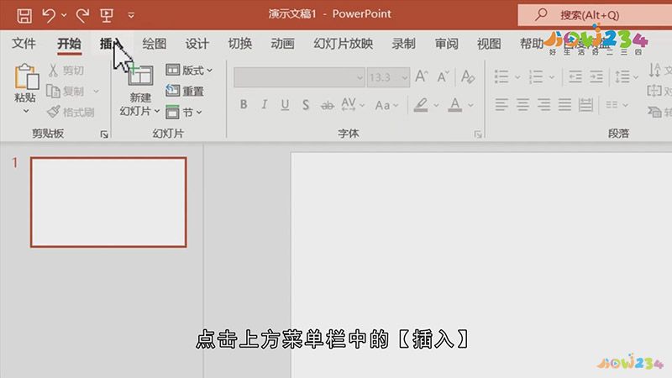Decrease list indent level
The height and width of the screenshot is (378, 672).
[575, 77]
